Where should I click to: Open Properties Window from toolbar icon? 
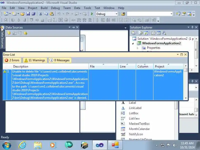coord(184,14)
